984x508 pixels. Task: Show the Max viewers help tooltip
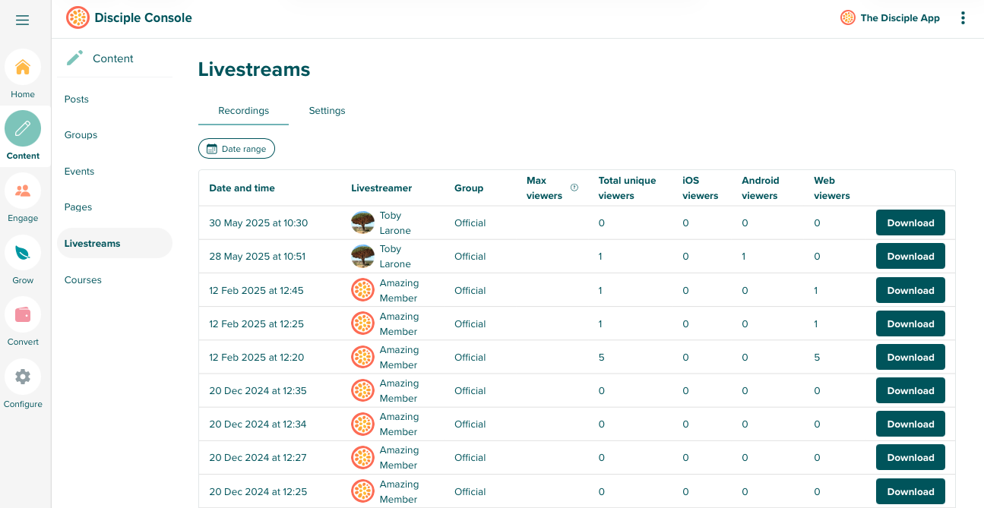coord(574,185)
